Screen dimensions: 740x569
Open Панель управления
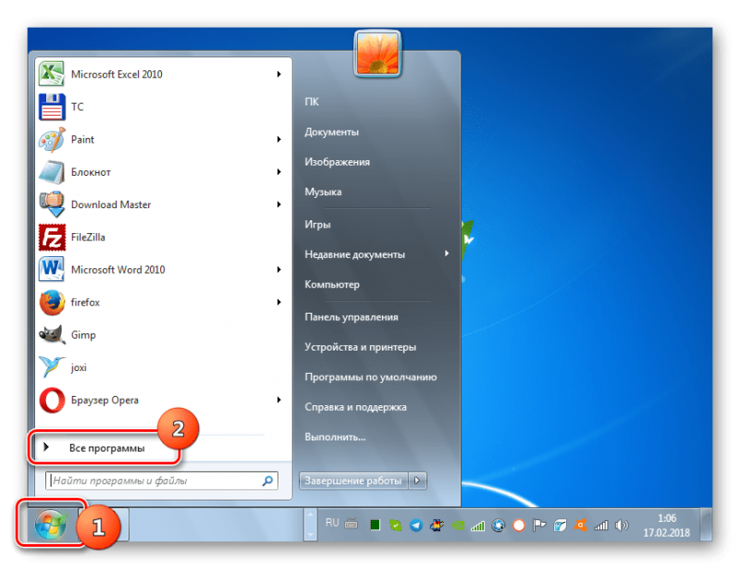351,316
